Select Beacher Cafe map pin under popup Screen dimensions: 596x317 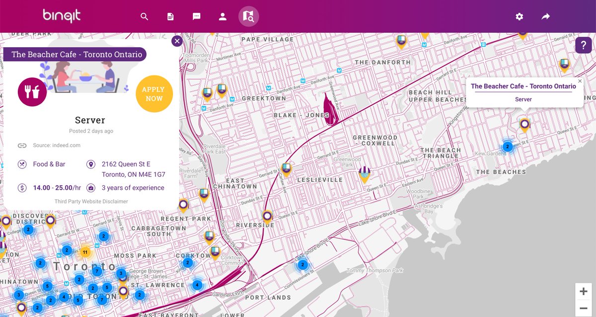[524, 124]
